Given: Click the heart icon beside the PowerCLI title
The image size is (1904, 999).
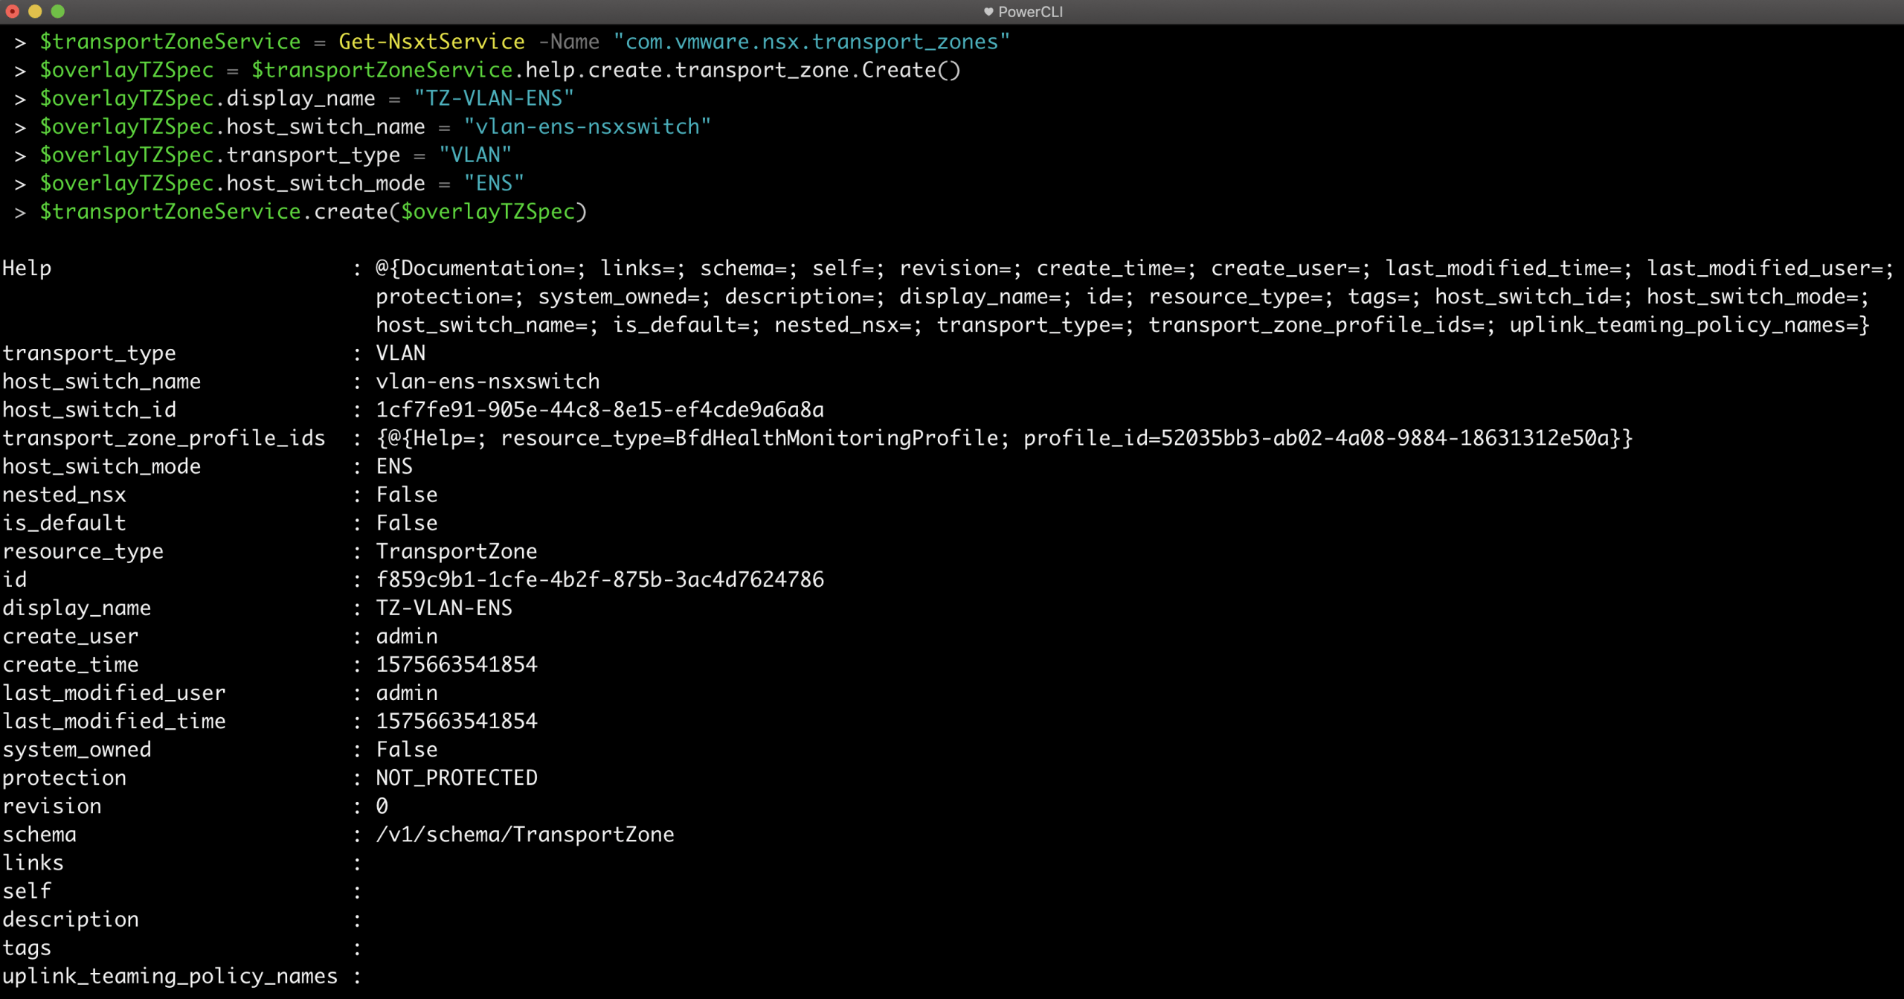Looking at the screenshot, I should [987, 11].
